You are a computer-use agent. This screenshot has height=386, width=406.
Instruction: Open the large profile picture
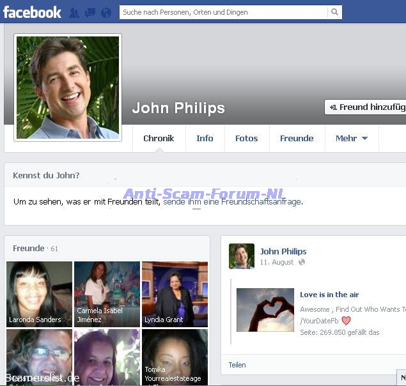(68, 87)
